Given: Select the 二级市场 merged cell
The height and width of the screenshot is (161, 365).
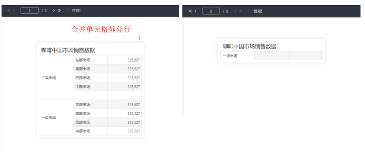Looking at the screenshot, I should pyautogui.click(x=56, y=78).
